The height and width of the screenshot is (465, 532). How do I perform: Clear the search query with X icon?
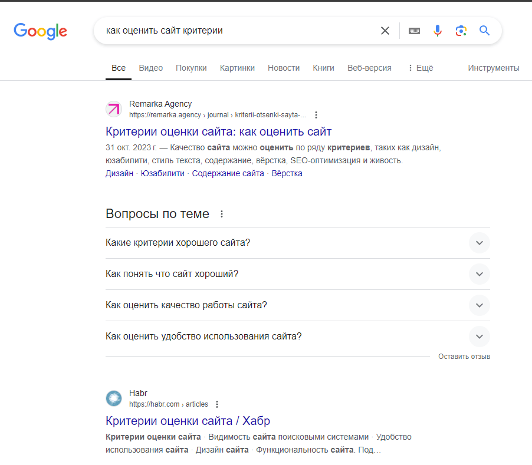(385, 31)
